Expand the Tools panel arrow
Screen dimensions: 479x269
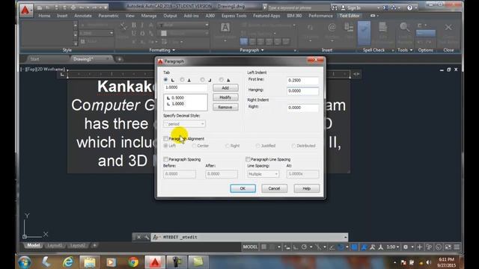point(411,50)
